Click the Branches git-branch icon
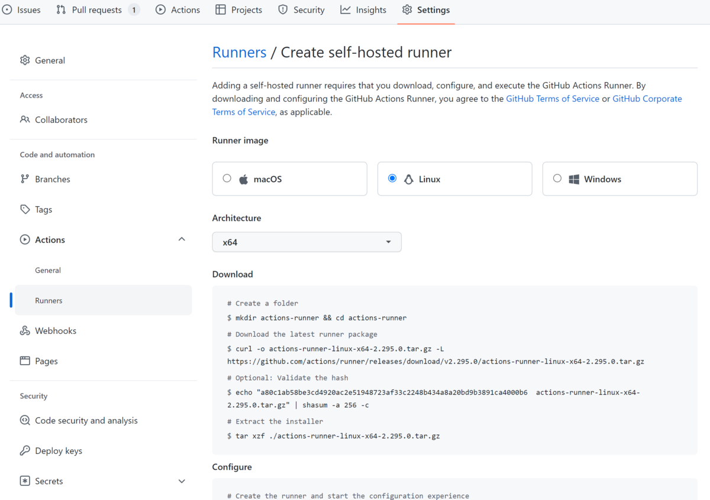710x500 pixels. (25, 179)
